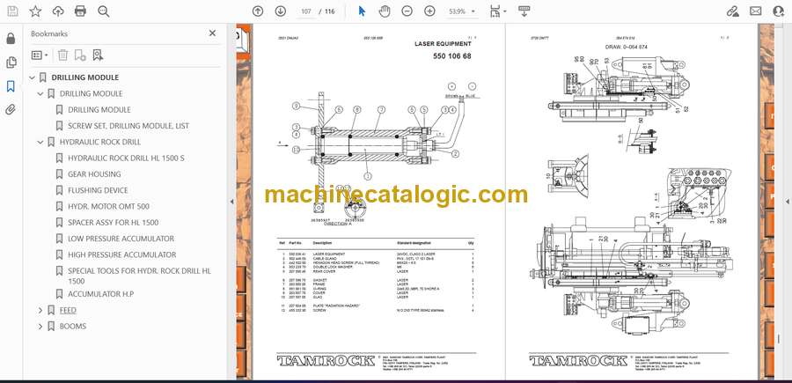The image size is (792, 383).
Task: Activate the hand pan tool
Action: coord(385,11)
